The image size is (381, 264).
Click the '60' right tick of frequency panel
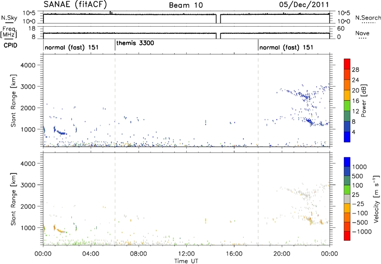pos(341,29)
